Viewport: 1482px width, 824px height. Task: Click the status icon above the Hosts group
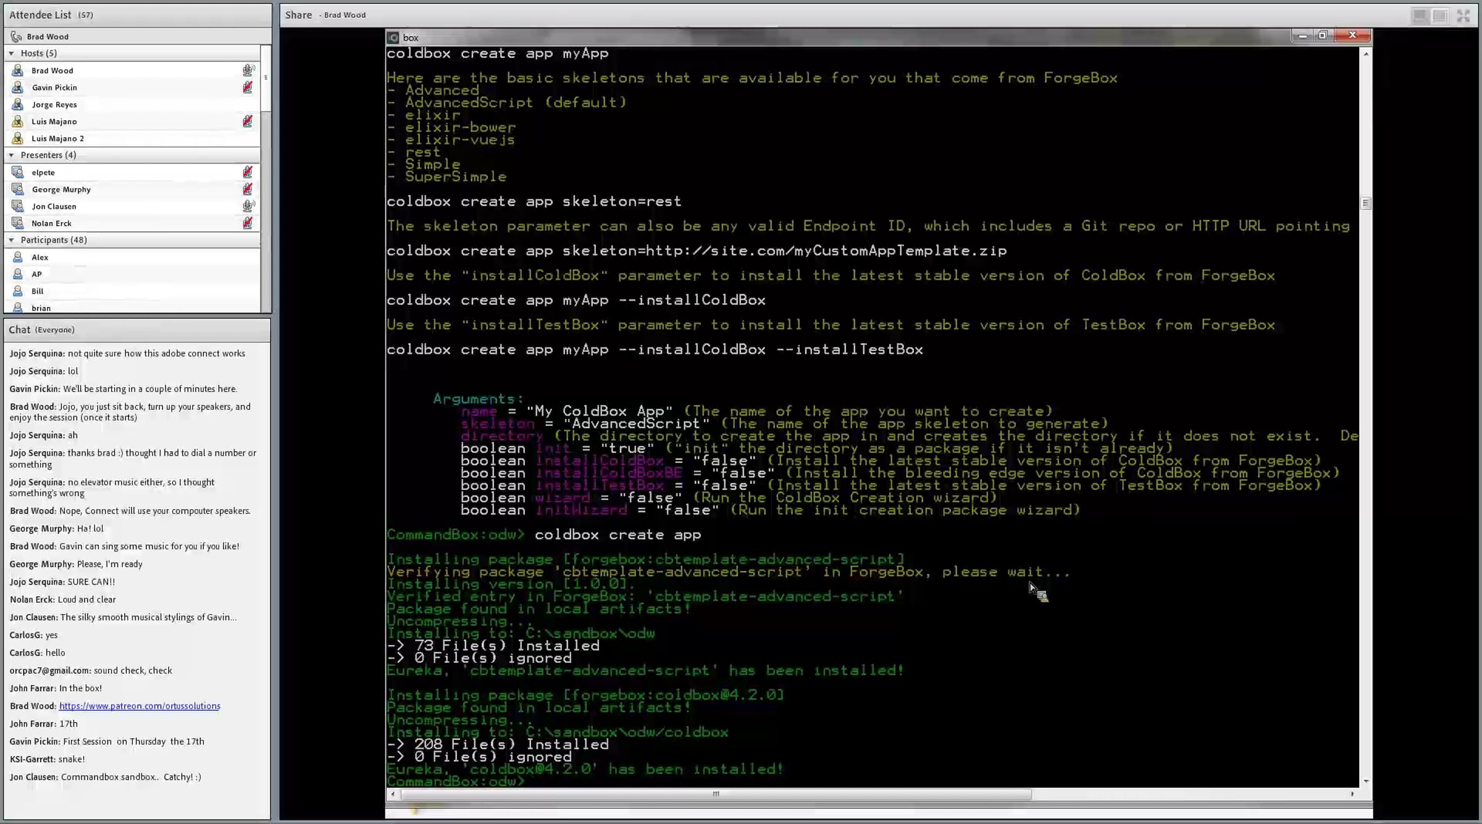tap(17, 36)
